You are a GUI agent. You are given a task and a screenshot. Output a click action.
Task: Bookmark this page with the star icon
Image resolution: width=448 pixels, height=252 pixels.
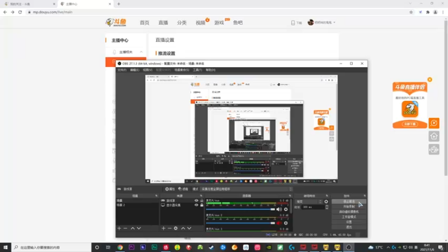pos(411,12)
